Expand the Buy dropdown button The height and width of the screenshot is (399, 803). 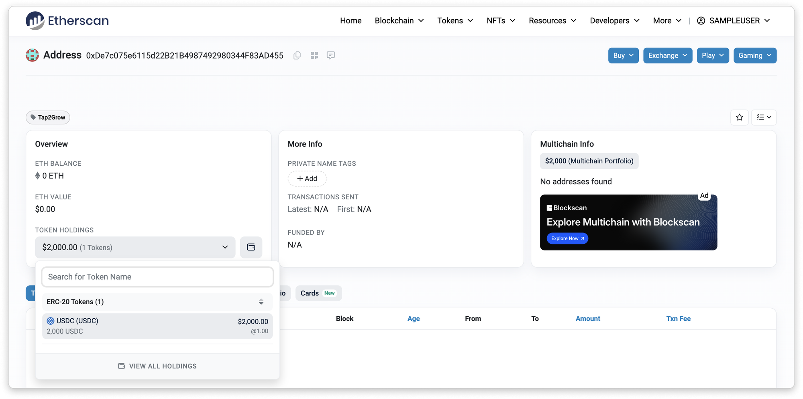[x=623, y=55]
